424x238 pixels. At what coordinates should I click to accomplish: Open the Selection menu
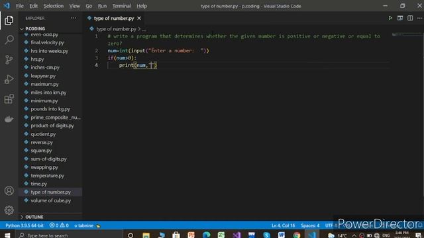click(x=53, y=6)
